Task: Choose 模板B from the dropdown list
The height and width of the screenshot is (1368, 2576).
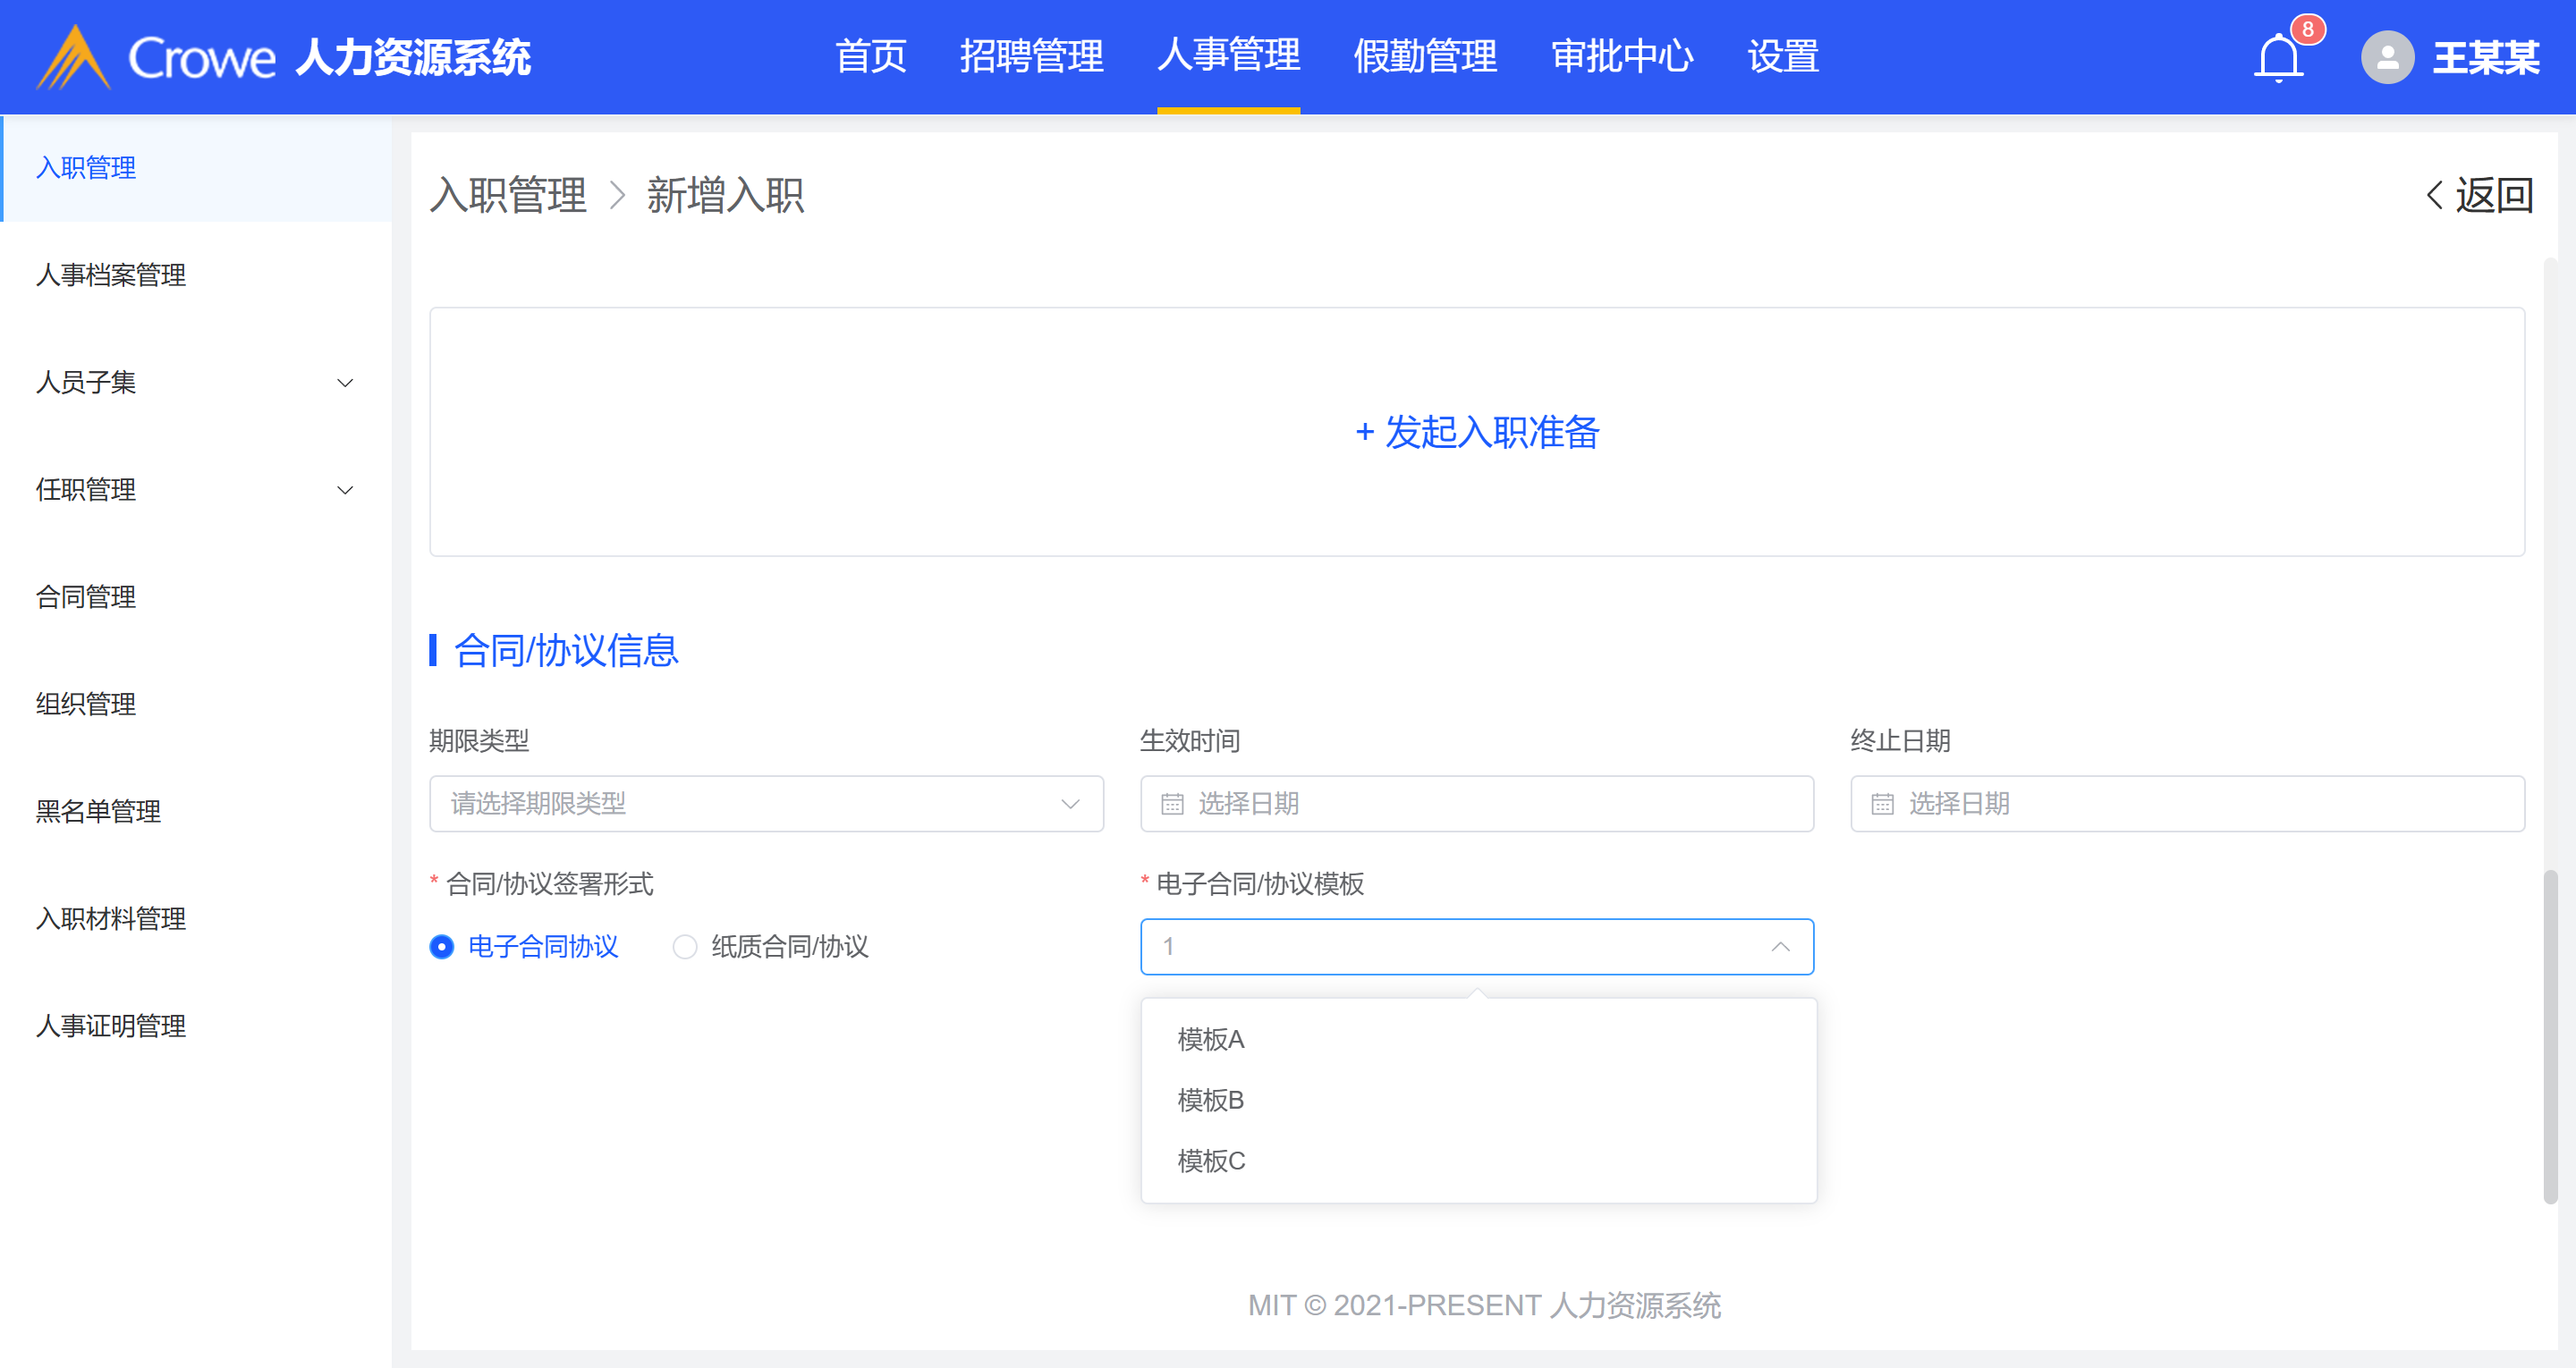Action: (1210, 1100)
